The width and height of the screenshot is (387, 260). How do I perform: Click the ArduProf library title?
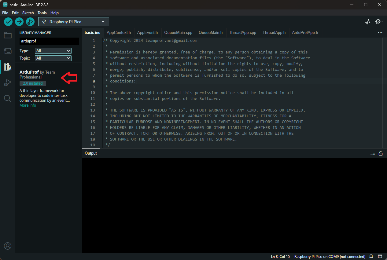tap(29, 72)
